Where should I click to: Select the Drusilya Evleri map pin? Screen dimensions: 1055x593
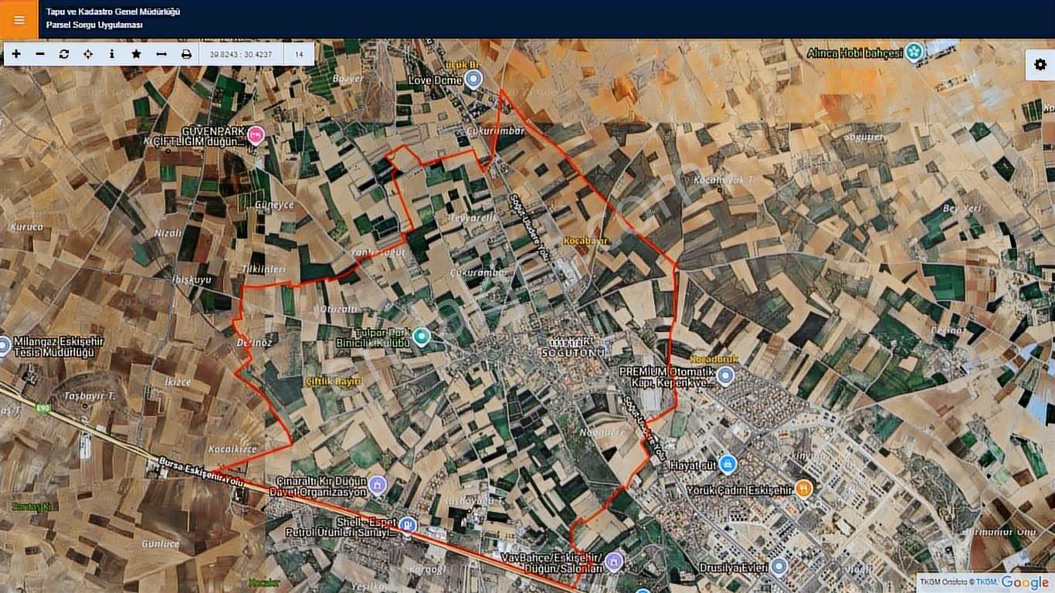(x=779, y=568)
